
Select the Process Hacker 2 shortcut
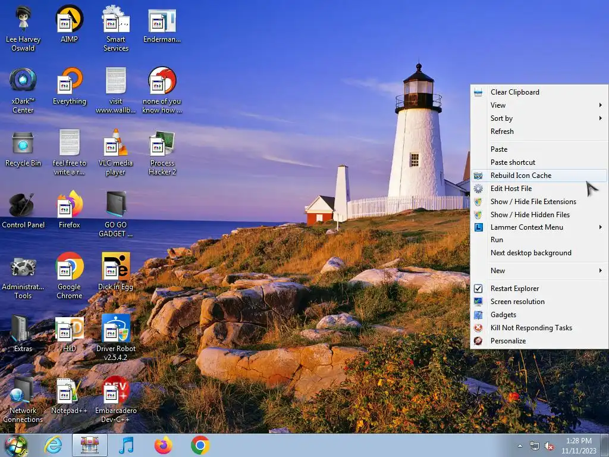162,152
